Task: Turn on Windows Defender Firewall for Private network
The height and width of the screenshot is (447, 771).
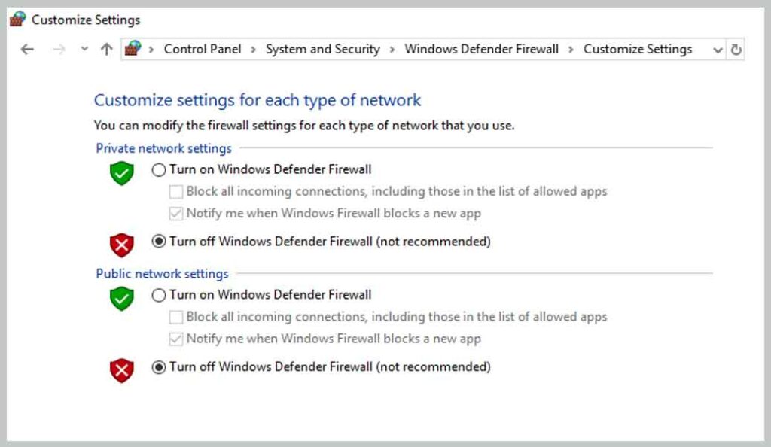Action: [158, 170]
